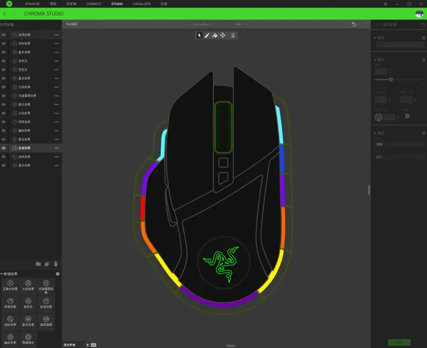Switch to the VISUALIZER tab
Screen dimensions: 427x348
click(x=141, y=4)
